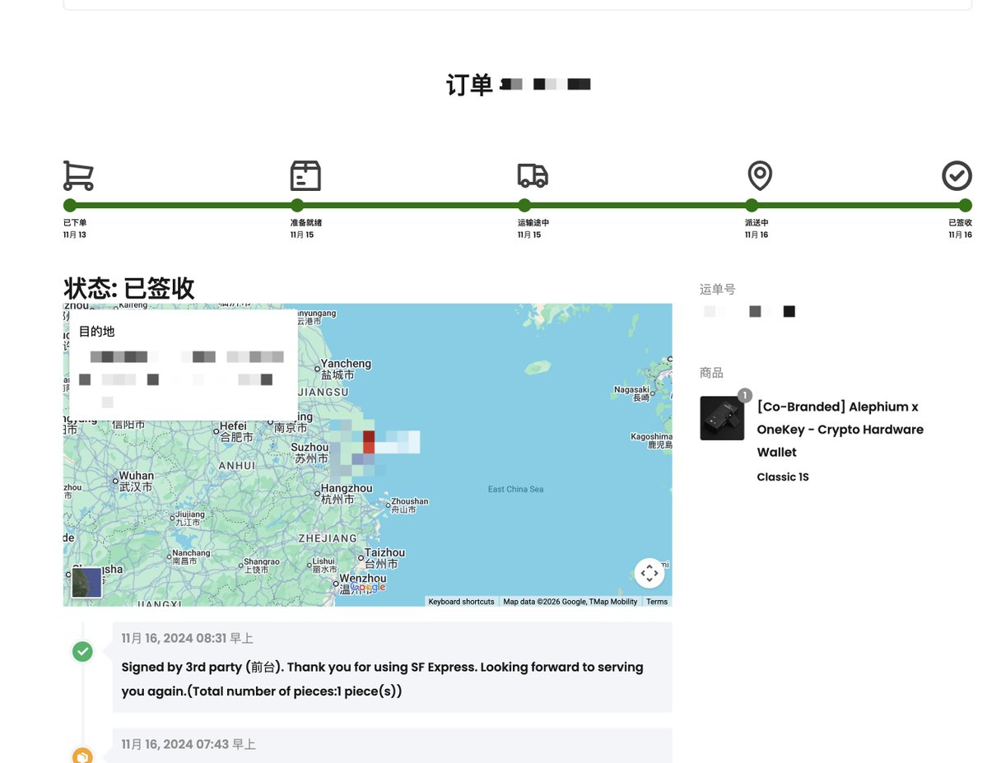This screenshot has height=763, width=987.
Task: Click the 11月 16, 2024 08:31 timestamp
Action: 187,639
